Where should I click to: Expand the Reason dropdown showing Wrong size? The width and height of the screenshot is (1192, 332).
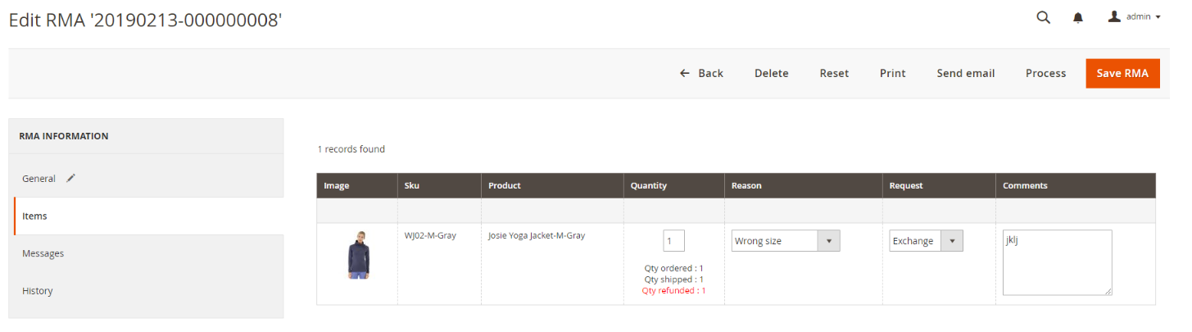tap(785, 241)
